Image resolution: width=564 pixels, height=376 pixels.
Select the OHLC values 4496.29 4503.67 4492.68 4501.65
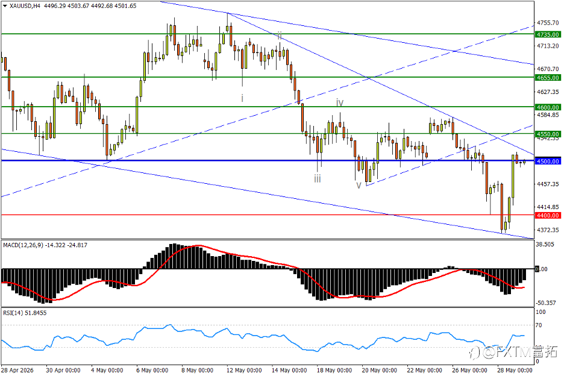[x=90, y=6]
